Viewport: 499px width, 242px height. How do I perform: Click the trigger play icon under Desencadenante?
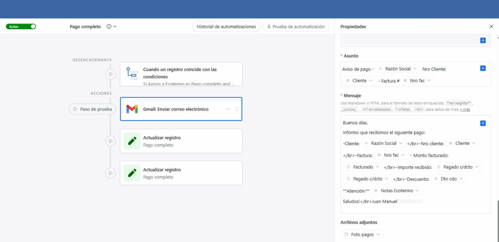point(111,74)
